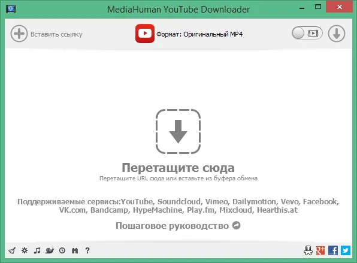Click the supported services text 'Поддерживаемые сервисы'
The image size is (357, 263).
69,202
